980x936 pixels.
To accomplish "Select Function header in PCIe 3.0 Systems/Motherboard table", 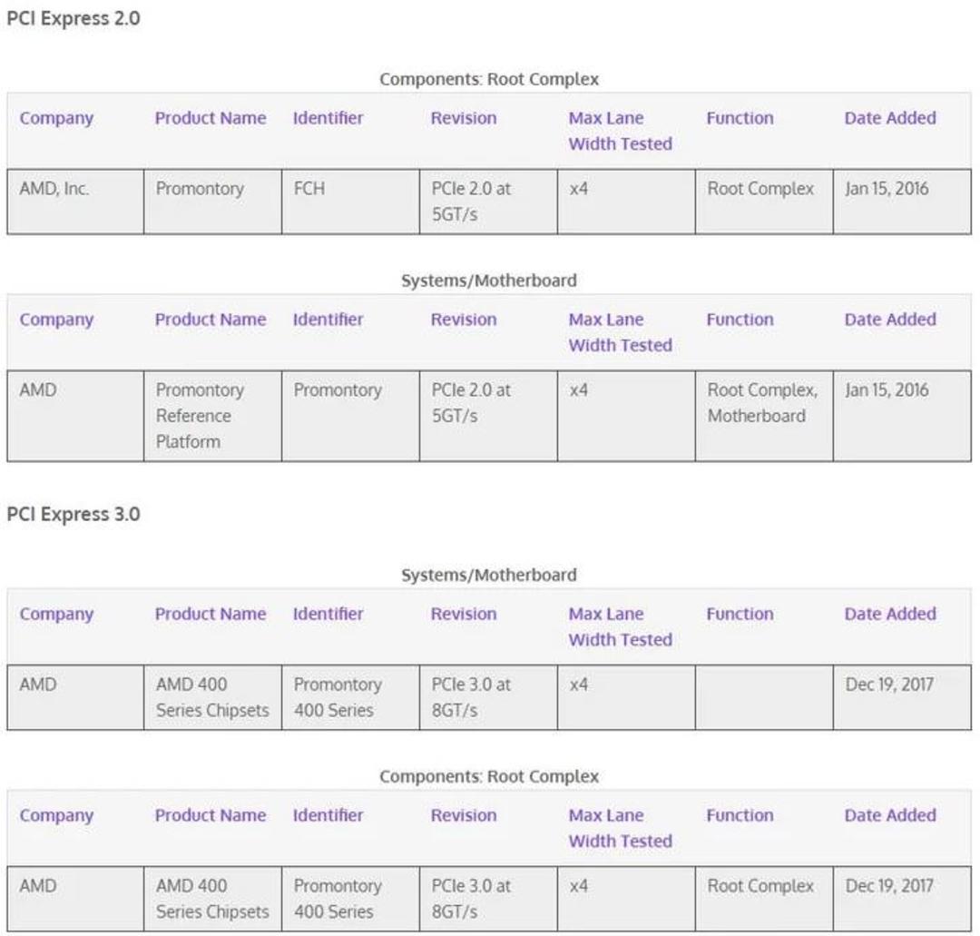I will 740,614.
